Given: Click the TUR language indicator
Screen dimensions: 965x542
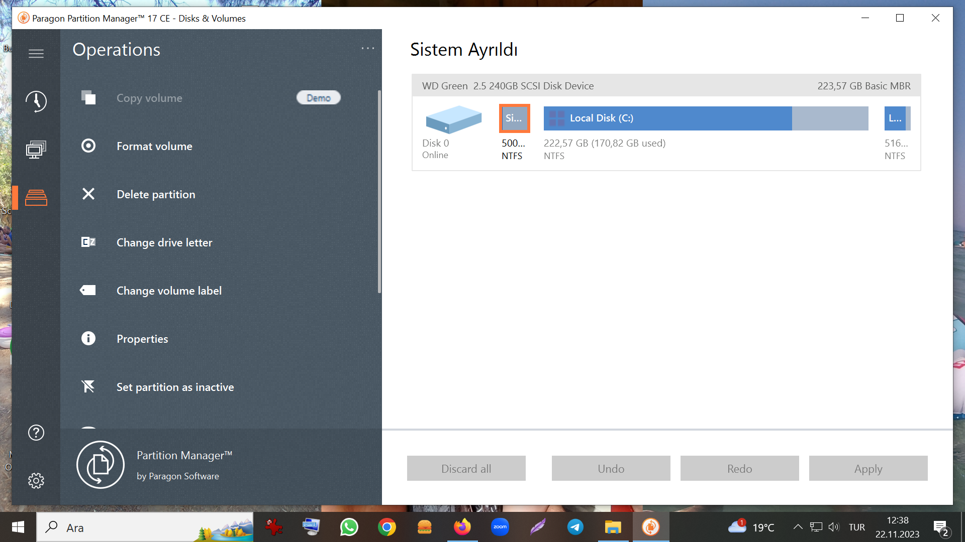Looking at the screenshot, I should coord(857,527).
